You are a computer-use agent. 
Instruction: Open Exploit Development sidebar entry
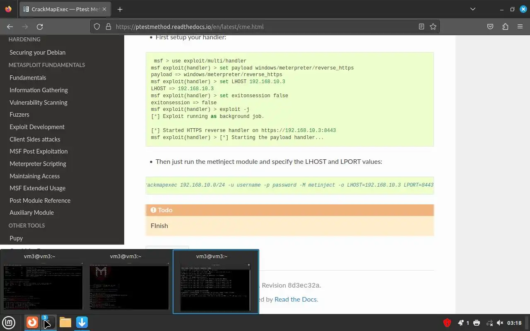click(37, 127)
